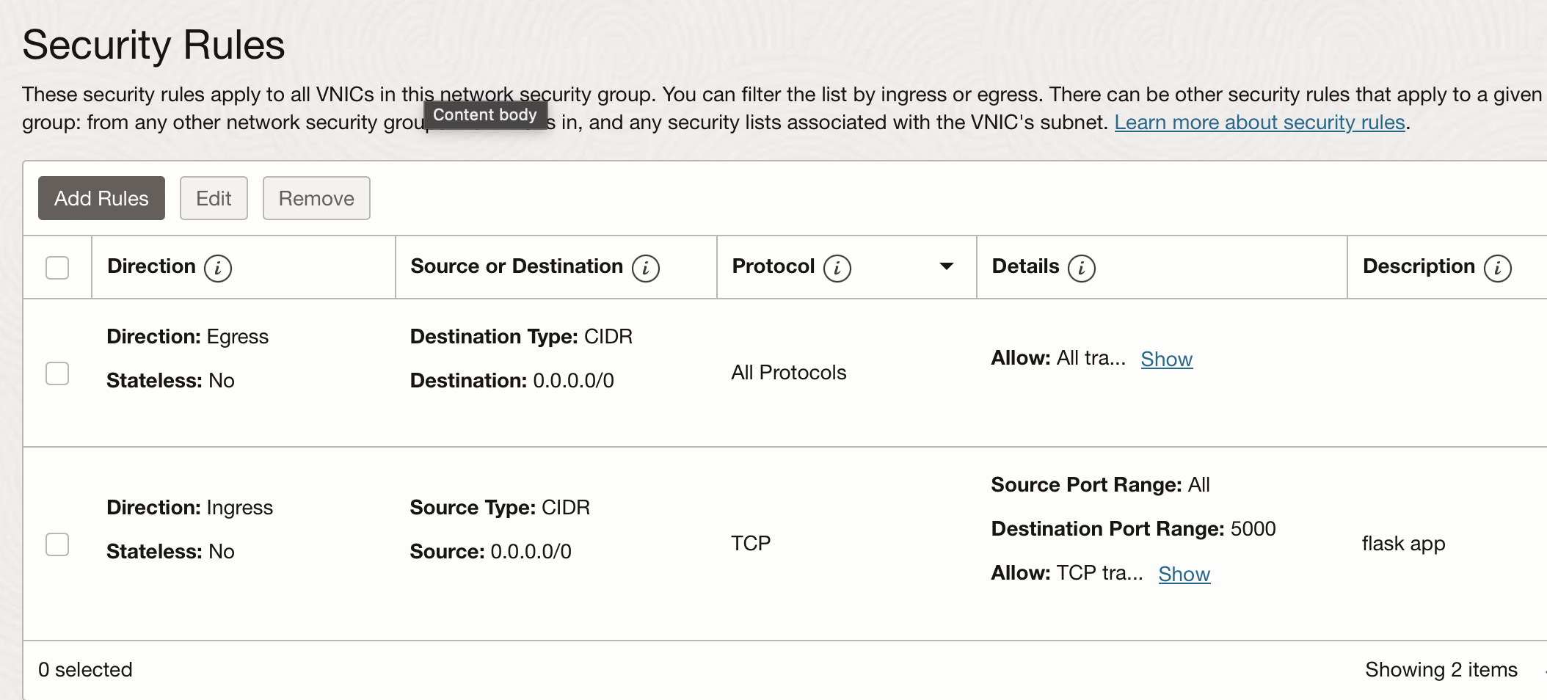
Task: Click the Description column header label
Action: pos(1418,266)
